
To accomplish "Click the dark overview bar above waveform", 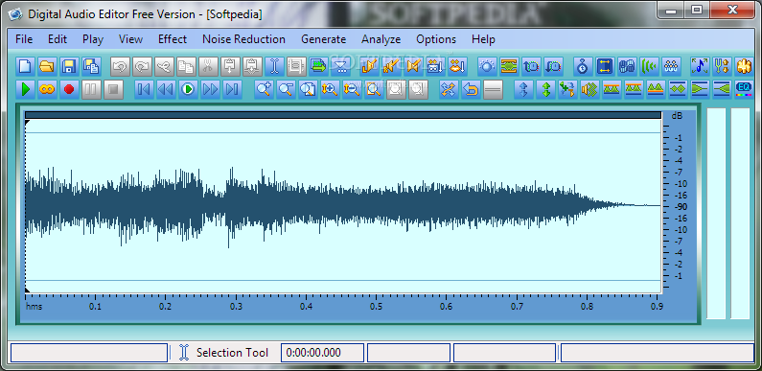I will [343, 115].
